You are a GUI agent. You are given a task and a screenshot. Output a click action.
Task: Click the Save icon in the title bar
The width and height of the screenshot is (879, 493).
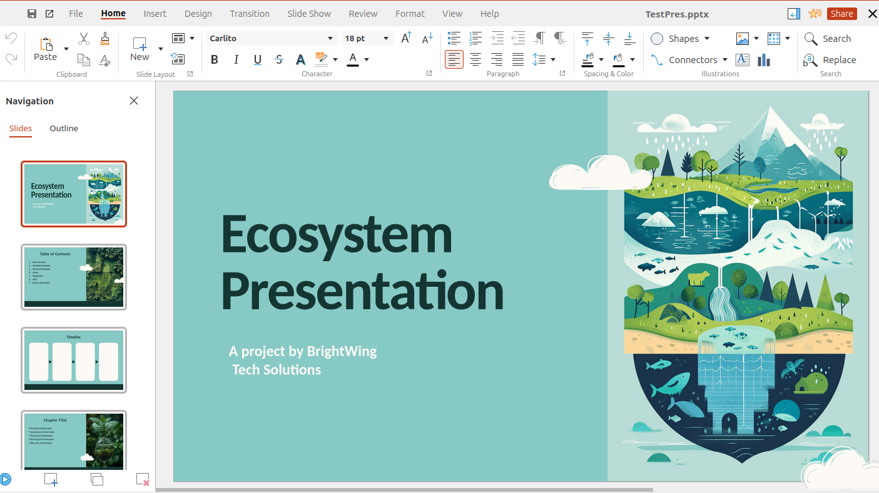32,14
